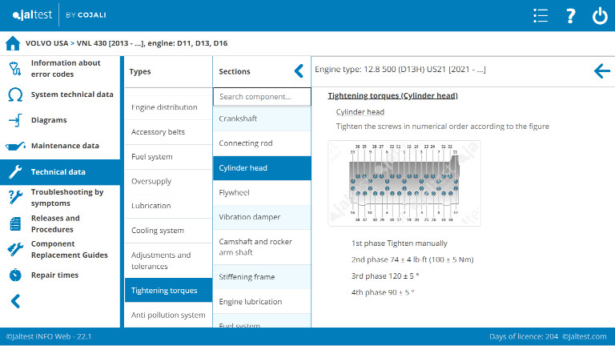Select Crankshaft in Sections list
Viewport: 615px width, 346px height.
[x=262, y=119]
